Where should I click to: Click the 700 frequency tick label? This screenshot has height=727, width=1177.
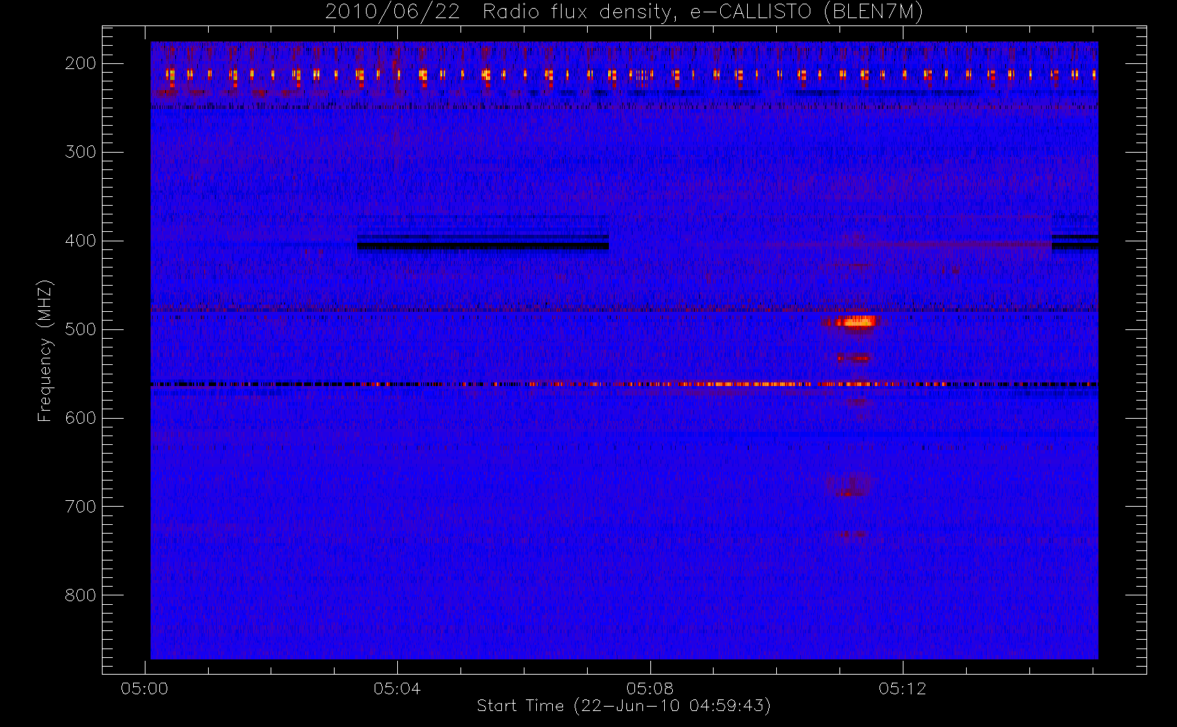coord(80,507)
